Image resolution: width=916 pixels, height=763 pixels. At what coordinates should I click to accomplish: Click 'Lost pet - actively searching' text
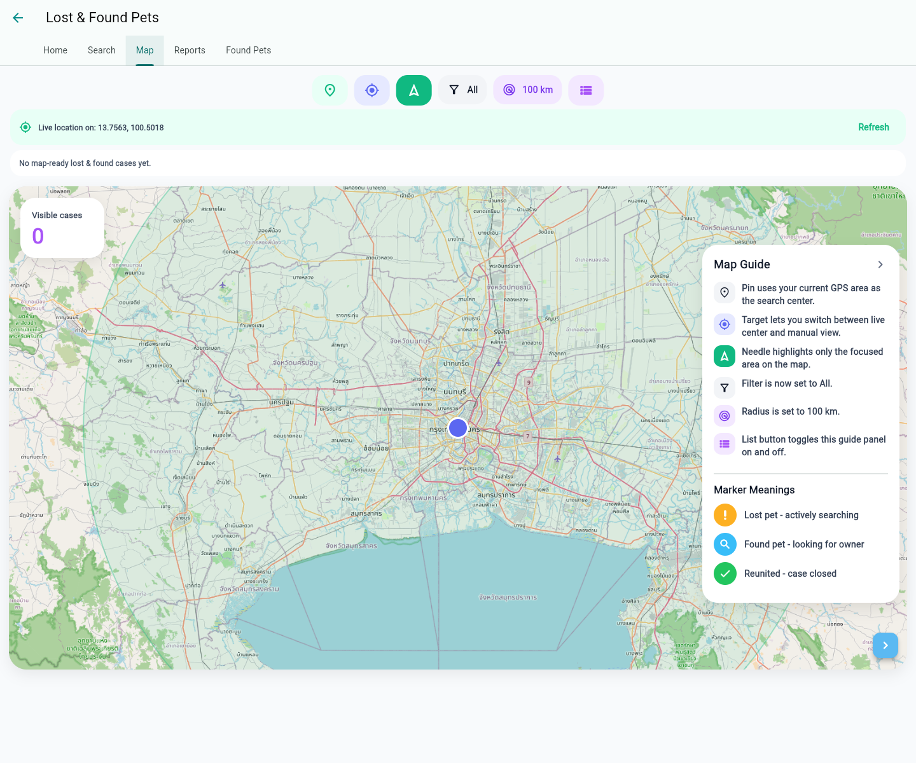(x=801, y=515)
